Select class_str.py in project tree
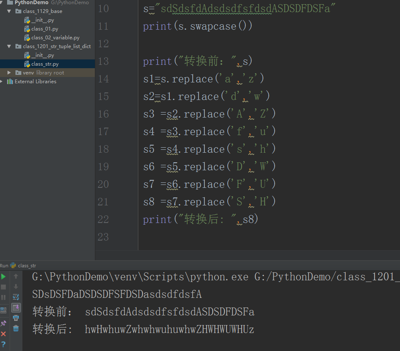The height and width of the screenshot is (351, 400). pos(45,64)
